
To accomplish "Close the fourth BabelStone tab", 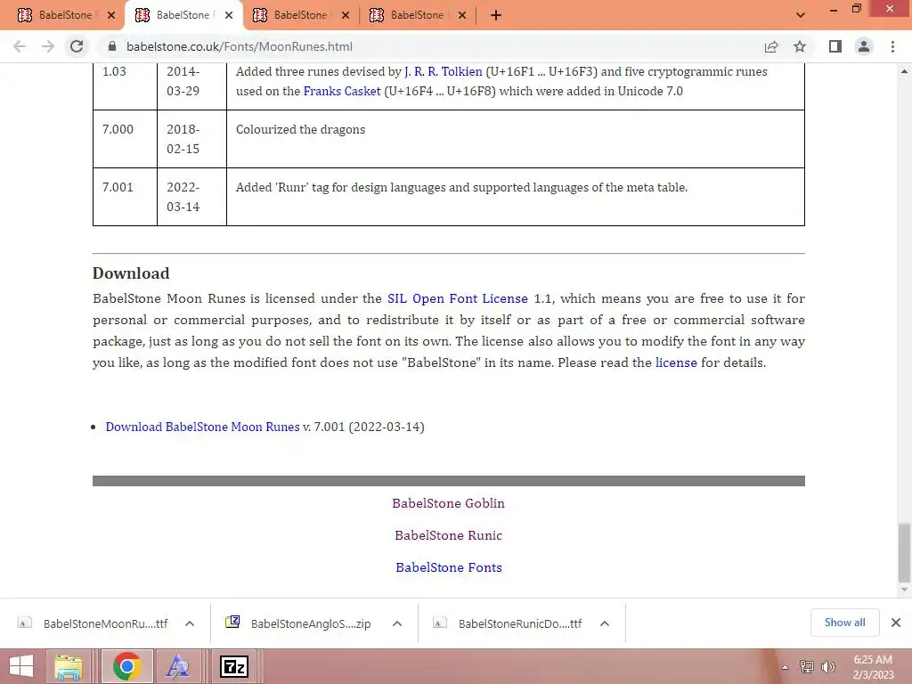I will pos(462,15).
